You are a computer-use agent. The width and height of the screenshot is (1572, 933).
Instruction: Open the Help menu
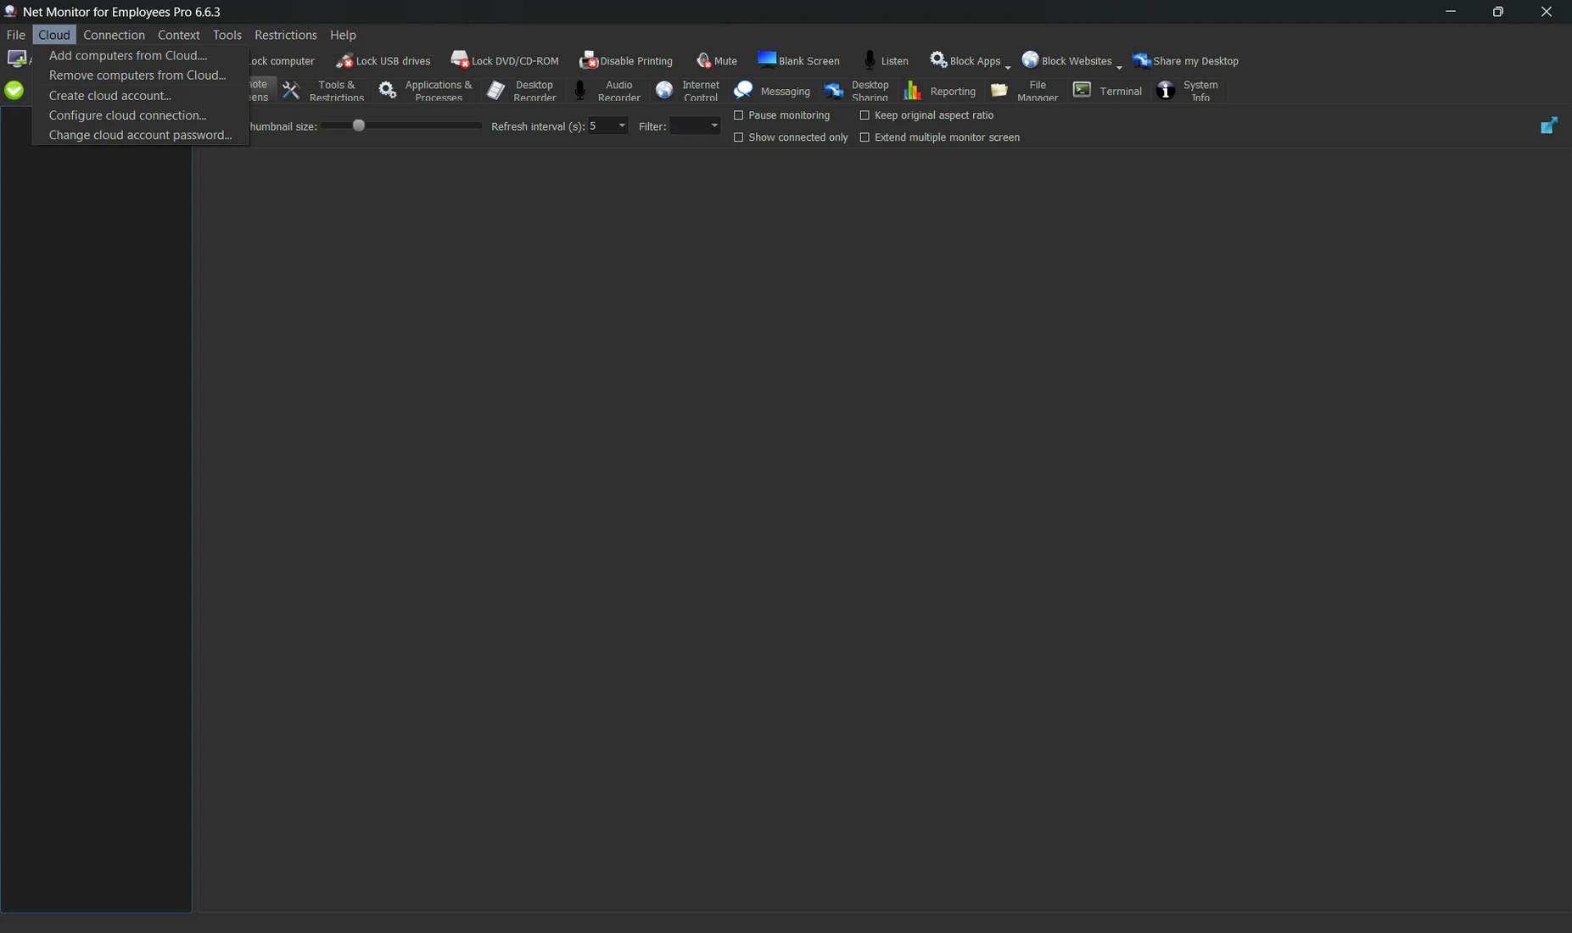click(343, 35)
